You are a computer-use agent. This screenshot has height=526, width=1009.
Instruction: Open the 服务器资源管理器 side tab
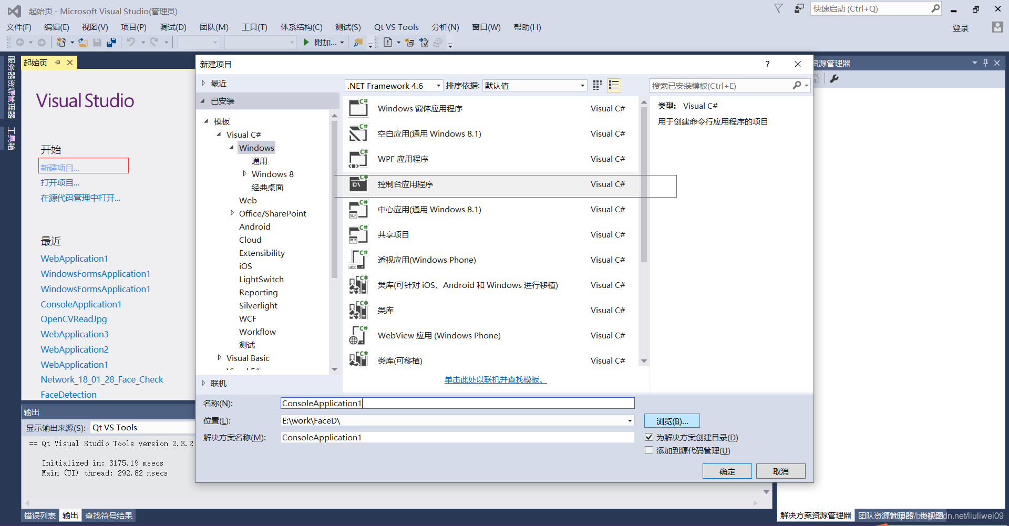pos(11,88)
